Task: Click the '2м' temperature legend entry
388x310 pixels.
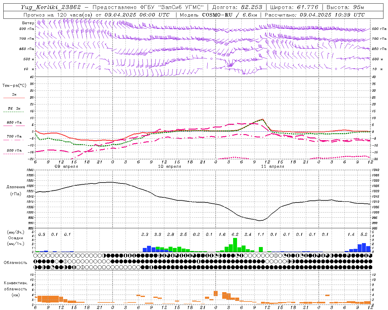Action: point(14,95)
